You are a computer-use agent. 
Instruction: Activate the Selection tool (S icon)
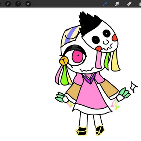pos(18,4)
